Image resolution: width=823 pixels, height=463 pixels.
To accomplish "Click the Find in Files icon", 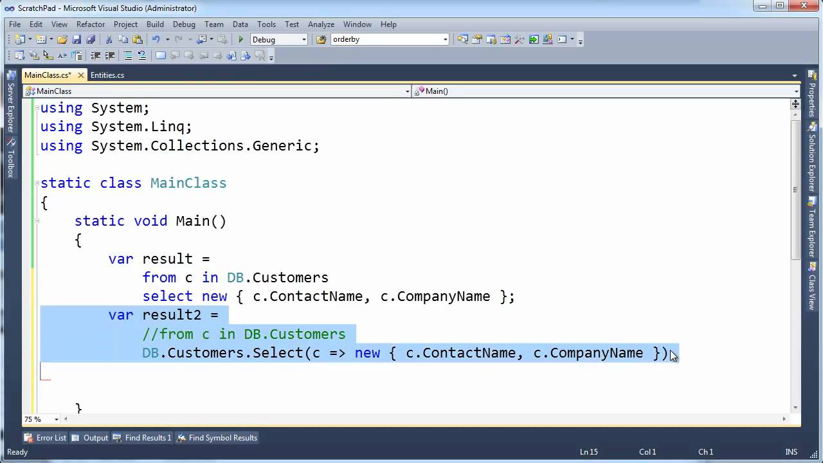I will click(x=321, y=39).
